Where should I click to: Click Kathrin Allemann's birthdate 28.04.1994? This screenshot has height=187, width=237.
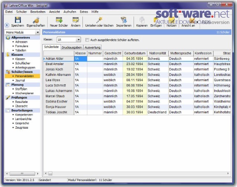coord(134,75)
